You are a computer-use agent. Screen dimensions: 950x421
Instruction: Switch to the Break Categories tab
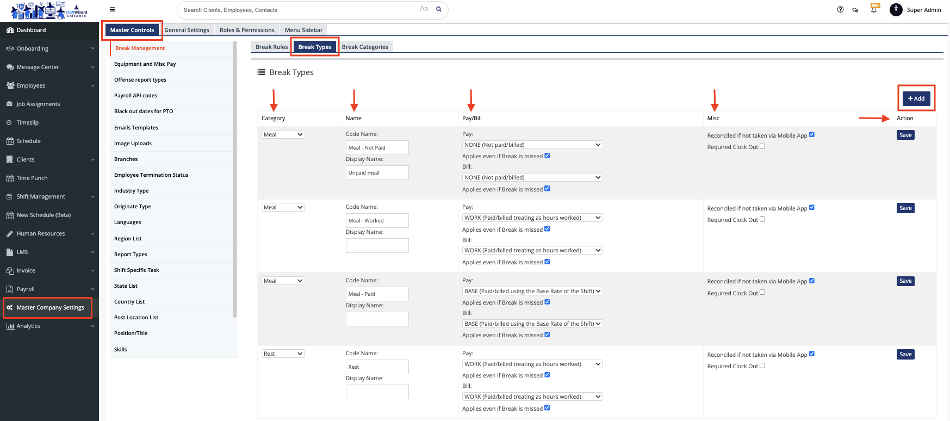[x=365, y=47]
